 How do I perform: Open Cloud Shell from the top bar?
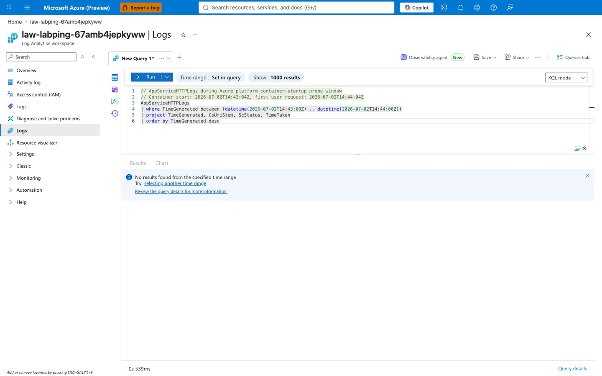click(444, 8)
